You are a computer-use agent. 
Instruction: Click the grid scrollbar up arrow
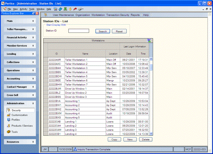[151, 59]
